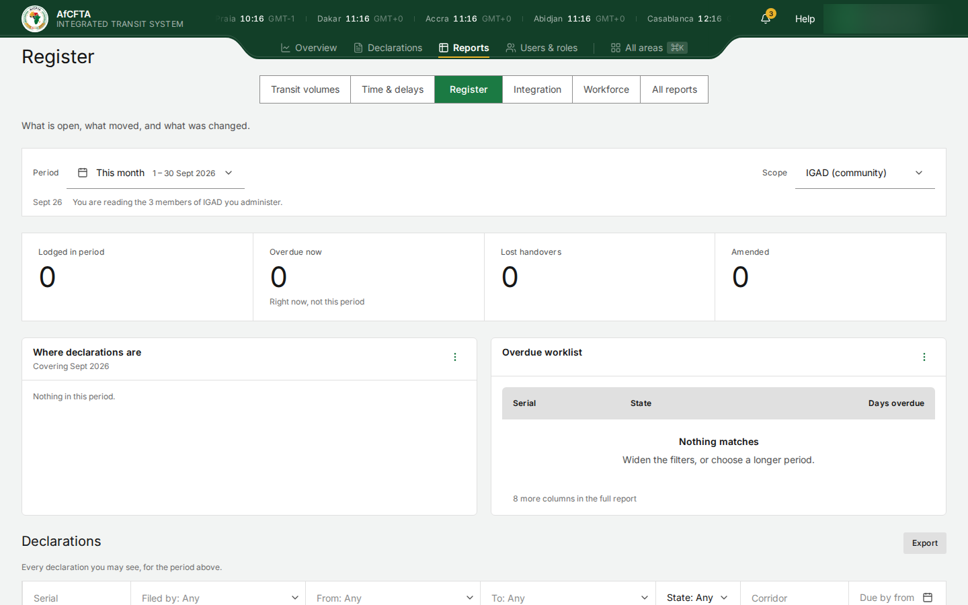Switch to Workforce tab
The image size is (968, 605).
(606, 89)
